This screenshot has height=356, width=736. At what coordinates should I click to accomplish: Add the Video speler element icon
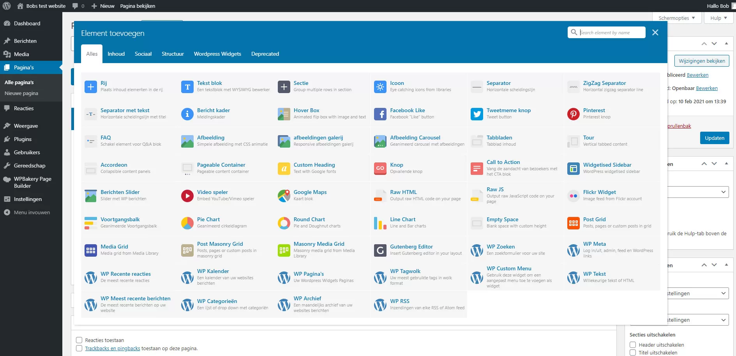pyautogui.click(x=187, y=196)
